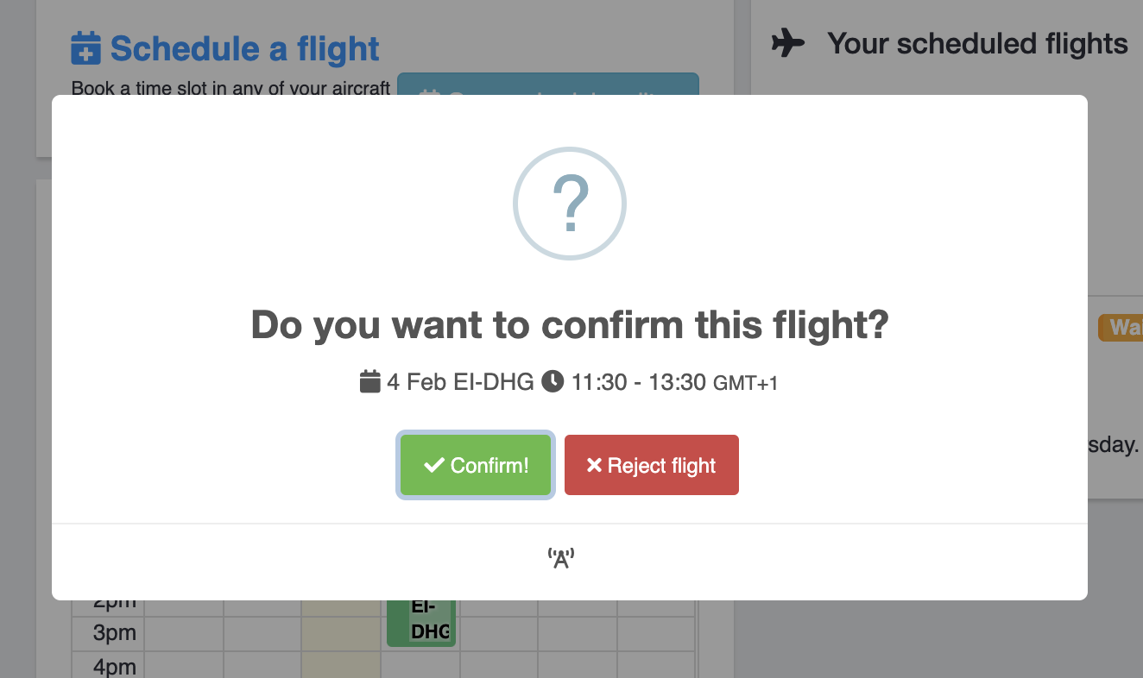1143x678 pixels.
Task: Click the 4pm time slot label
Action: [x=114, y=666]
